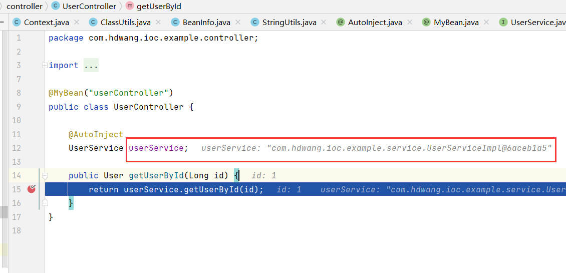Screen dimensions: 566x273
Task: Remove the breakpoint on line 15
Action: coord(32,189)
